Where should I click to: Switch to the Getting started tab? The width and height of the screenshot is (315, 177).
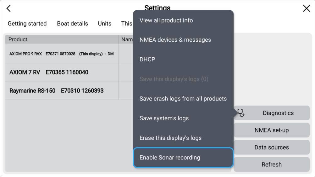pyautogui.click(x=27, y=24)
